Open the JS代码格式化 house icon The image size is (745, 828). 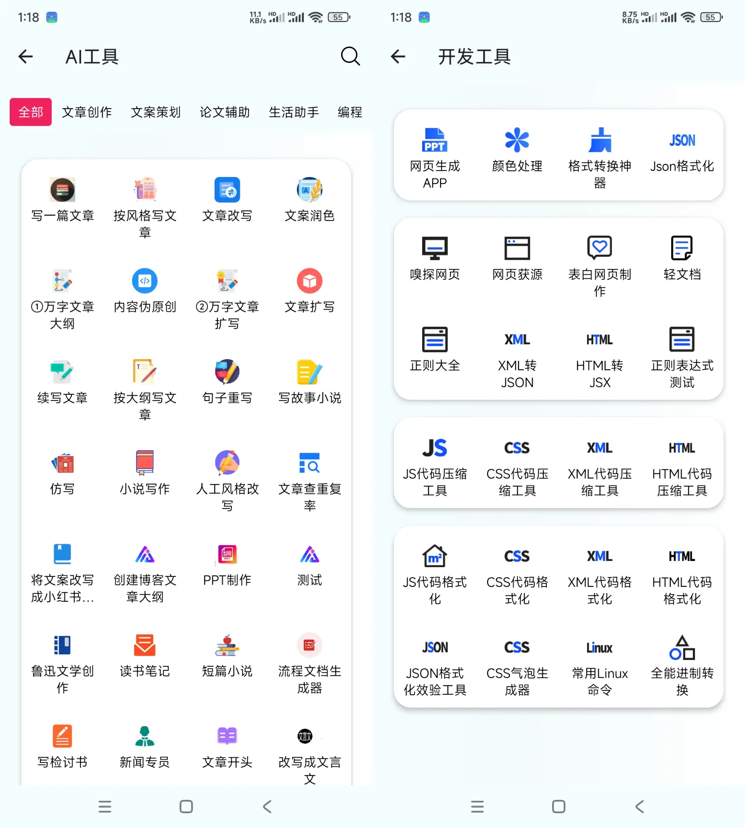(435, 556)
